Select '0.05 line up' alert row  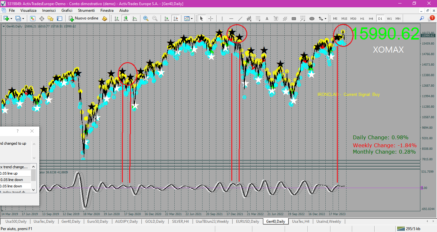tap(15, 173)
